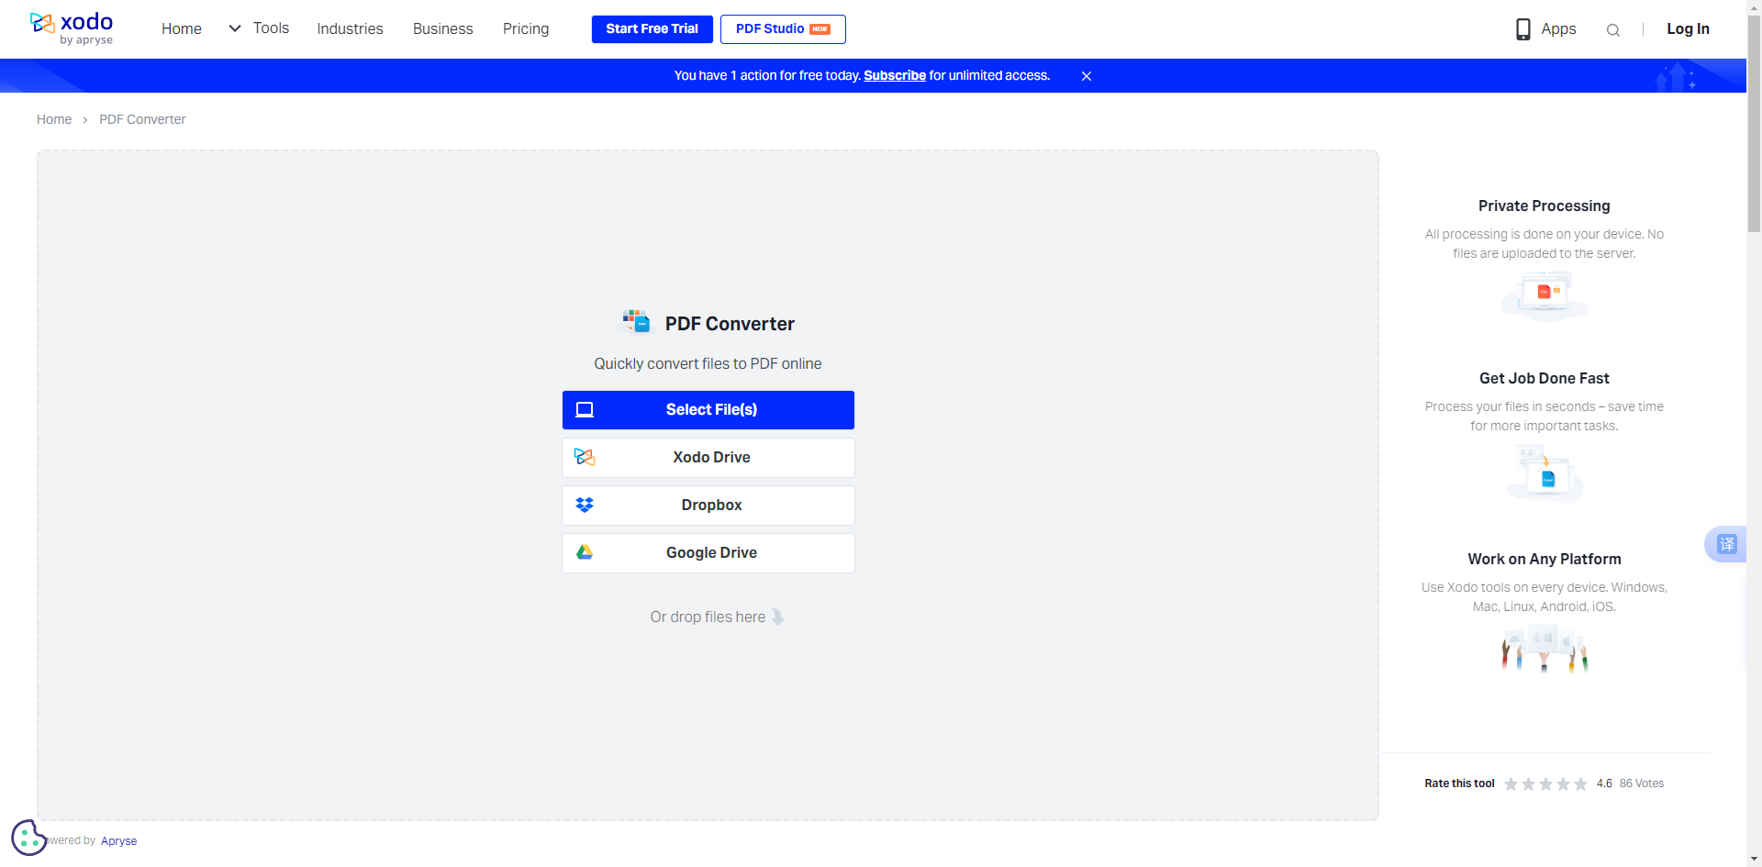This screenshot has height=867, width=1762.
Task: Open the Home menu item
Action: tap(182, 29)
